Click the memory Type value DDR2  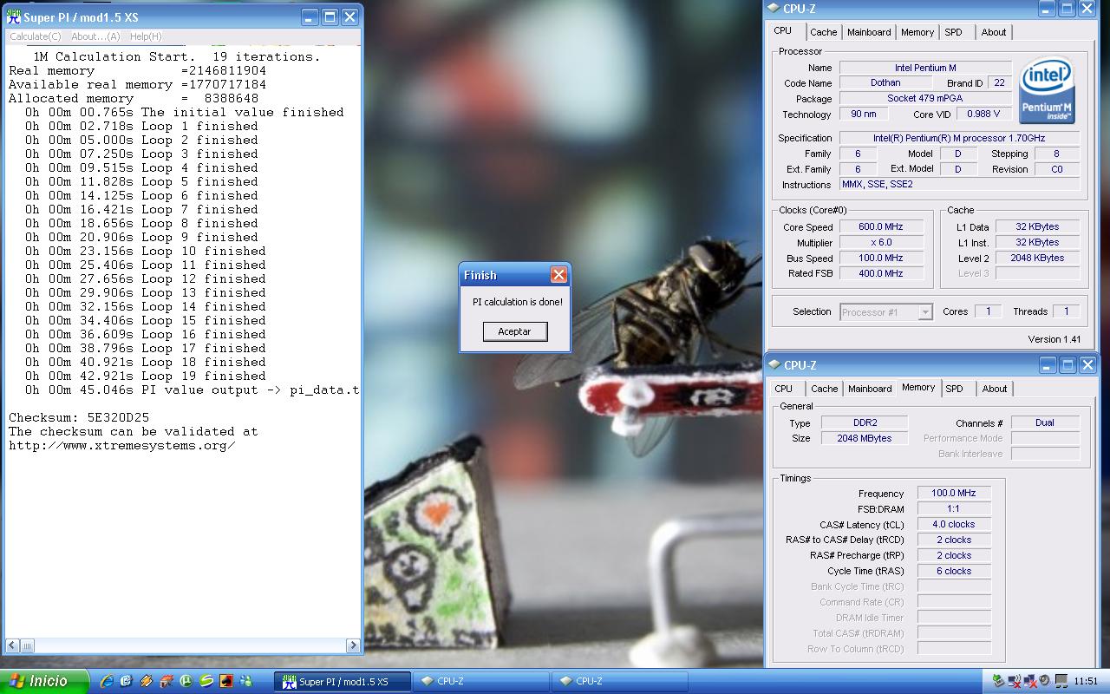point(864,423)
